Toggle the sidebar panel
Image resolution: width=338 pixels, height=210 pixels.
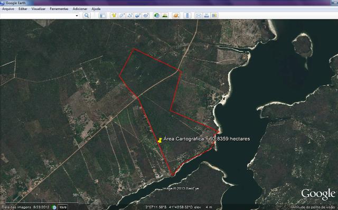tap(102, 15)
